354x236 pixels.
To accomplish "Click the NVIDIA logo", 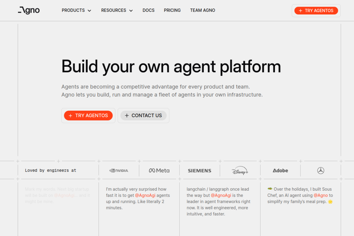I will click(x=119, y=170).
